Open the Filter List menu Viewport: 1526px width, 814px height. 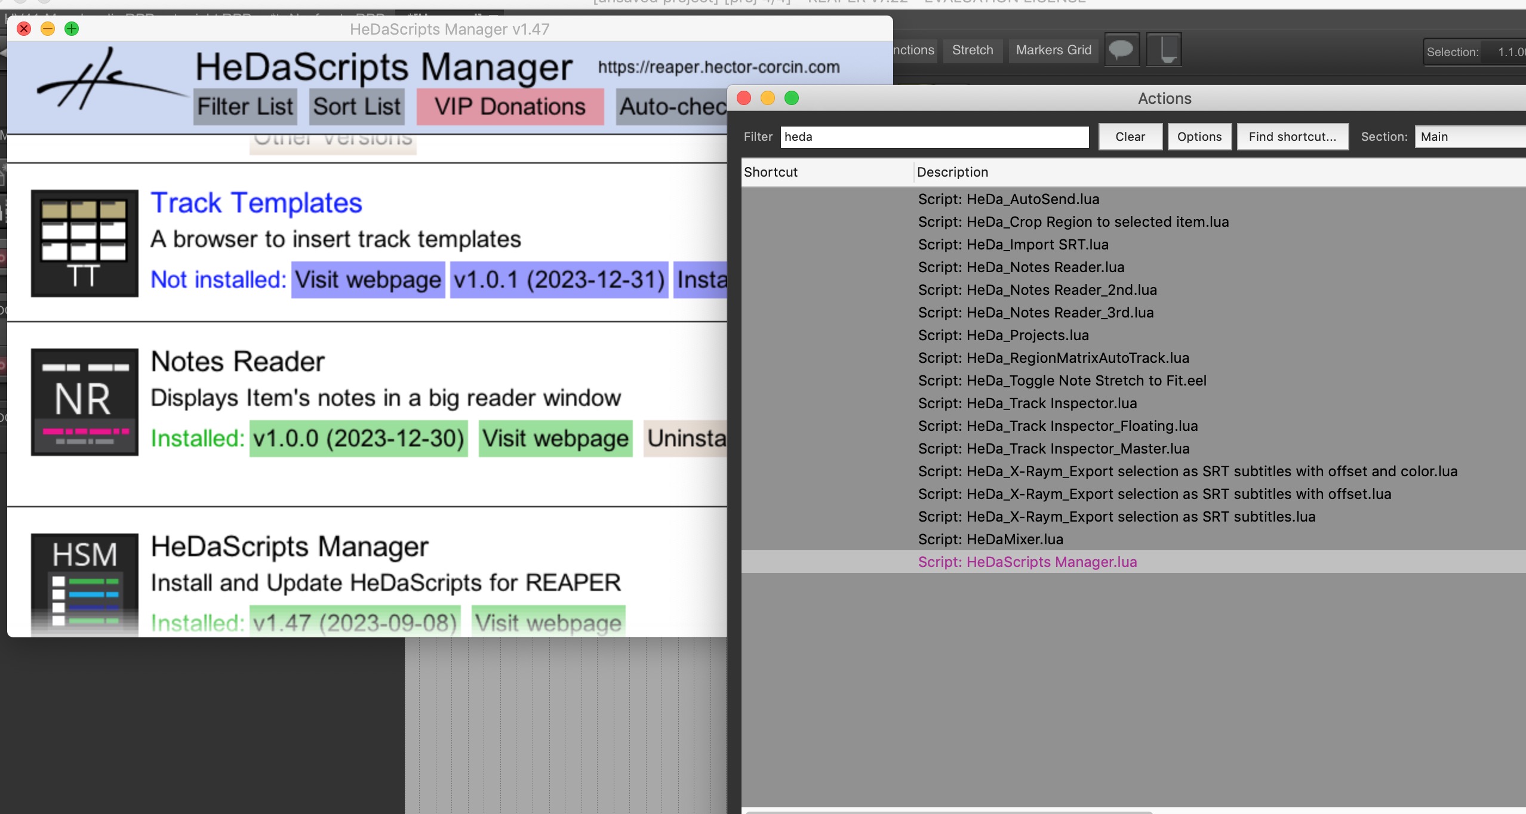245,107
